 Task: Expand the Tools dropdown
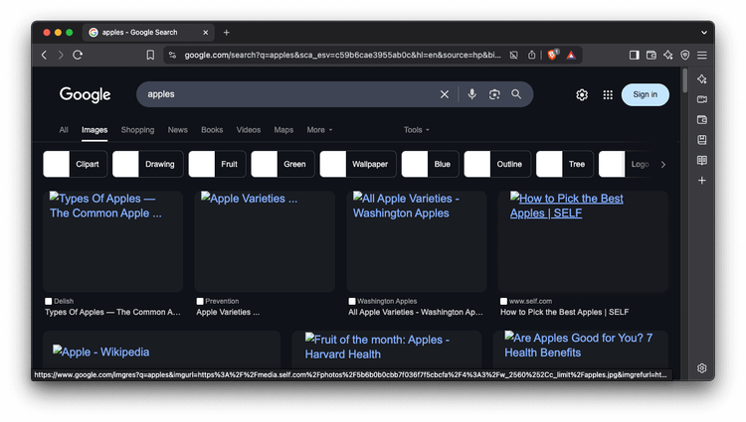[417, 130]
